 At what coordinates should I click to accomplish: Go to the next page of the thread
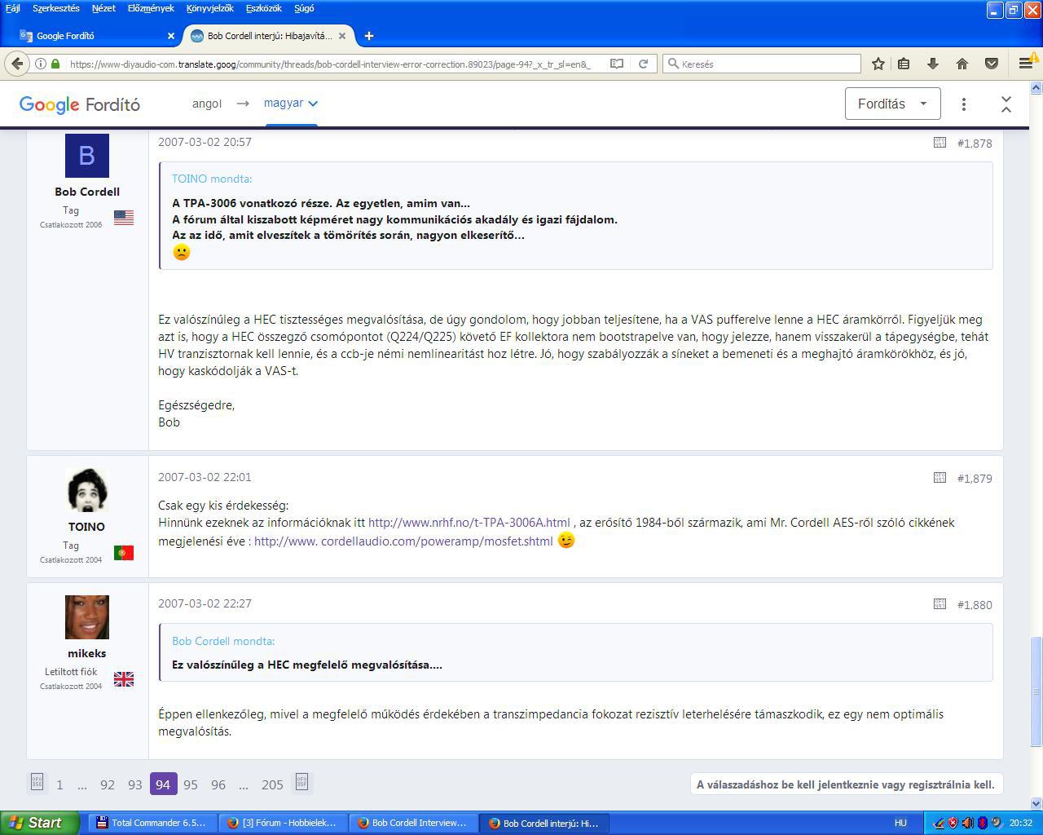click(x=301, y=783)
